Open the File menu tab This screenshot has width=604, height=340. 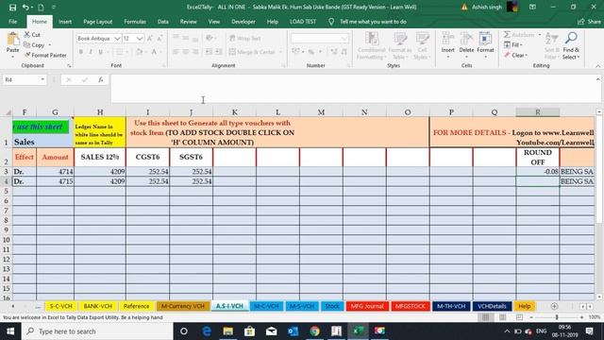12,22
